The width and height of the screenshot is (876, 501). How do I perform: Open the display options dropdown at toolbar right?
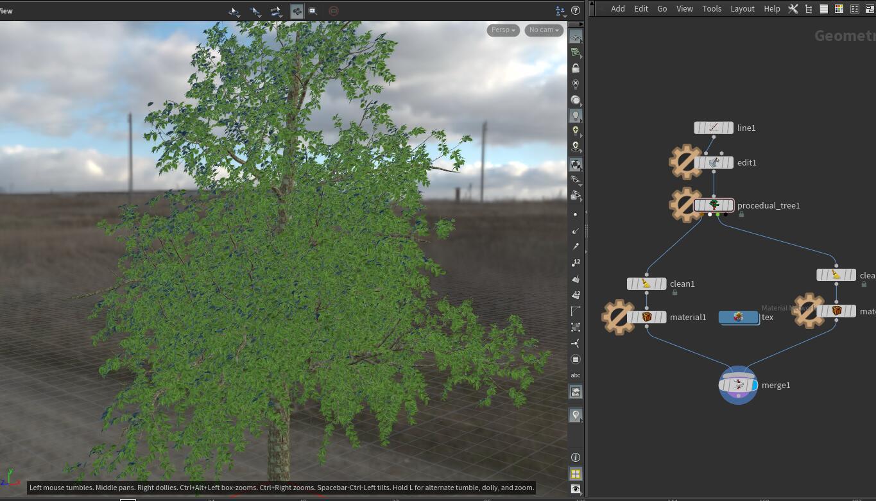(x=559, y=10)
